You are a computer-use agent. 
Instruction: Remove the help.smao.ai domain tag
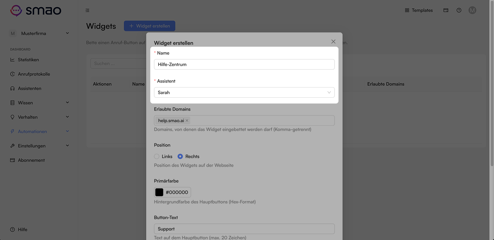(x=187, y=120)
